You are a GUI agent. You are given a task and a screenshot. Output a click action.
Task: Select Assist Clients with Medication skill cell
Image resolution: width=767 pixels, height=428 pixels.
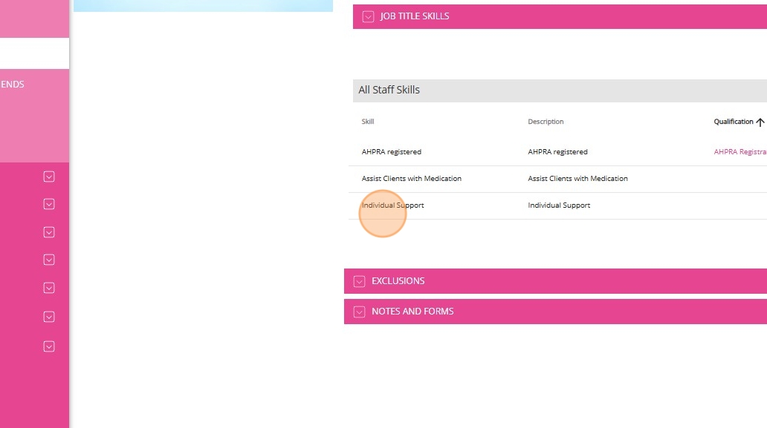[412, 179]
